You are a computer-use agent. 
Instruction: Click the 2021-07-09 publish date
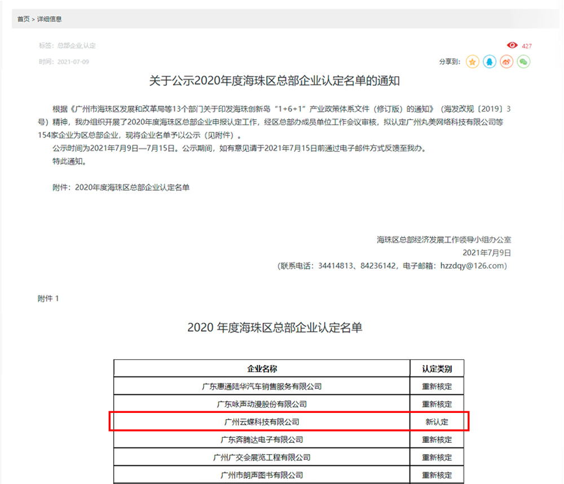(72, 61)
